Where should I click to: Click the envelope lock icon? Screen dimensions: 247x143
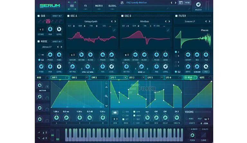pyautogui.click(x=106, y=83)
